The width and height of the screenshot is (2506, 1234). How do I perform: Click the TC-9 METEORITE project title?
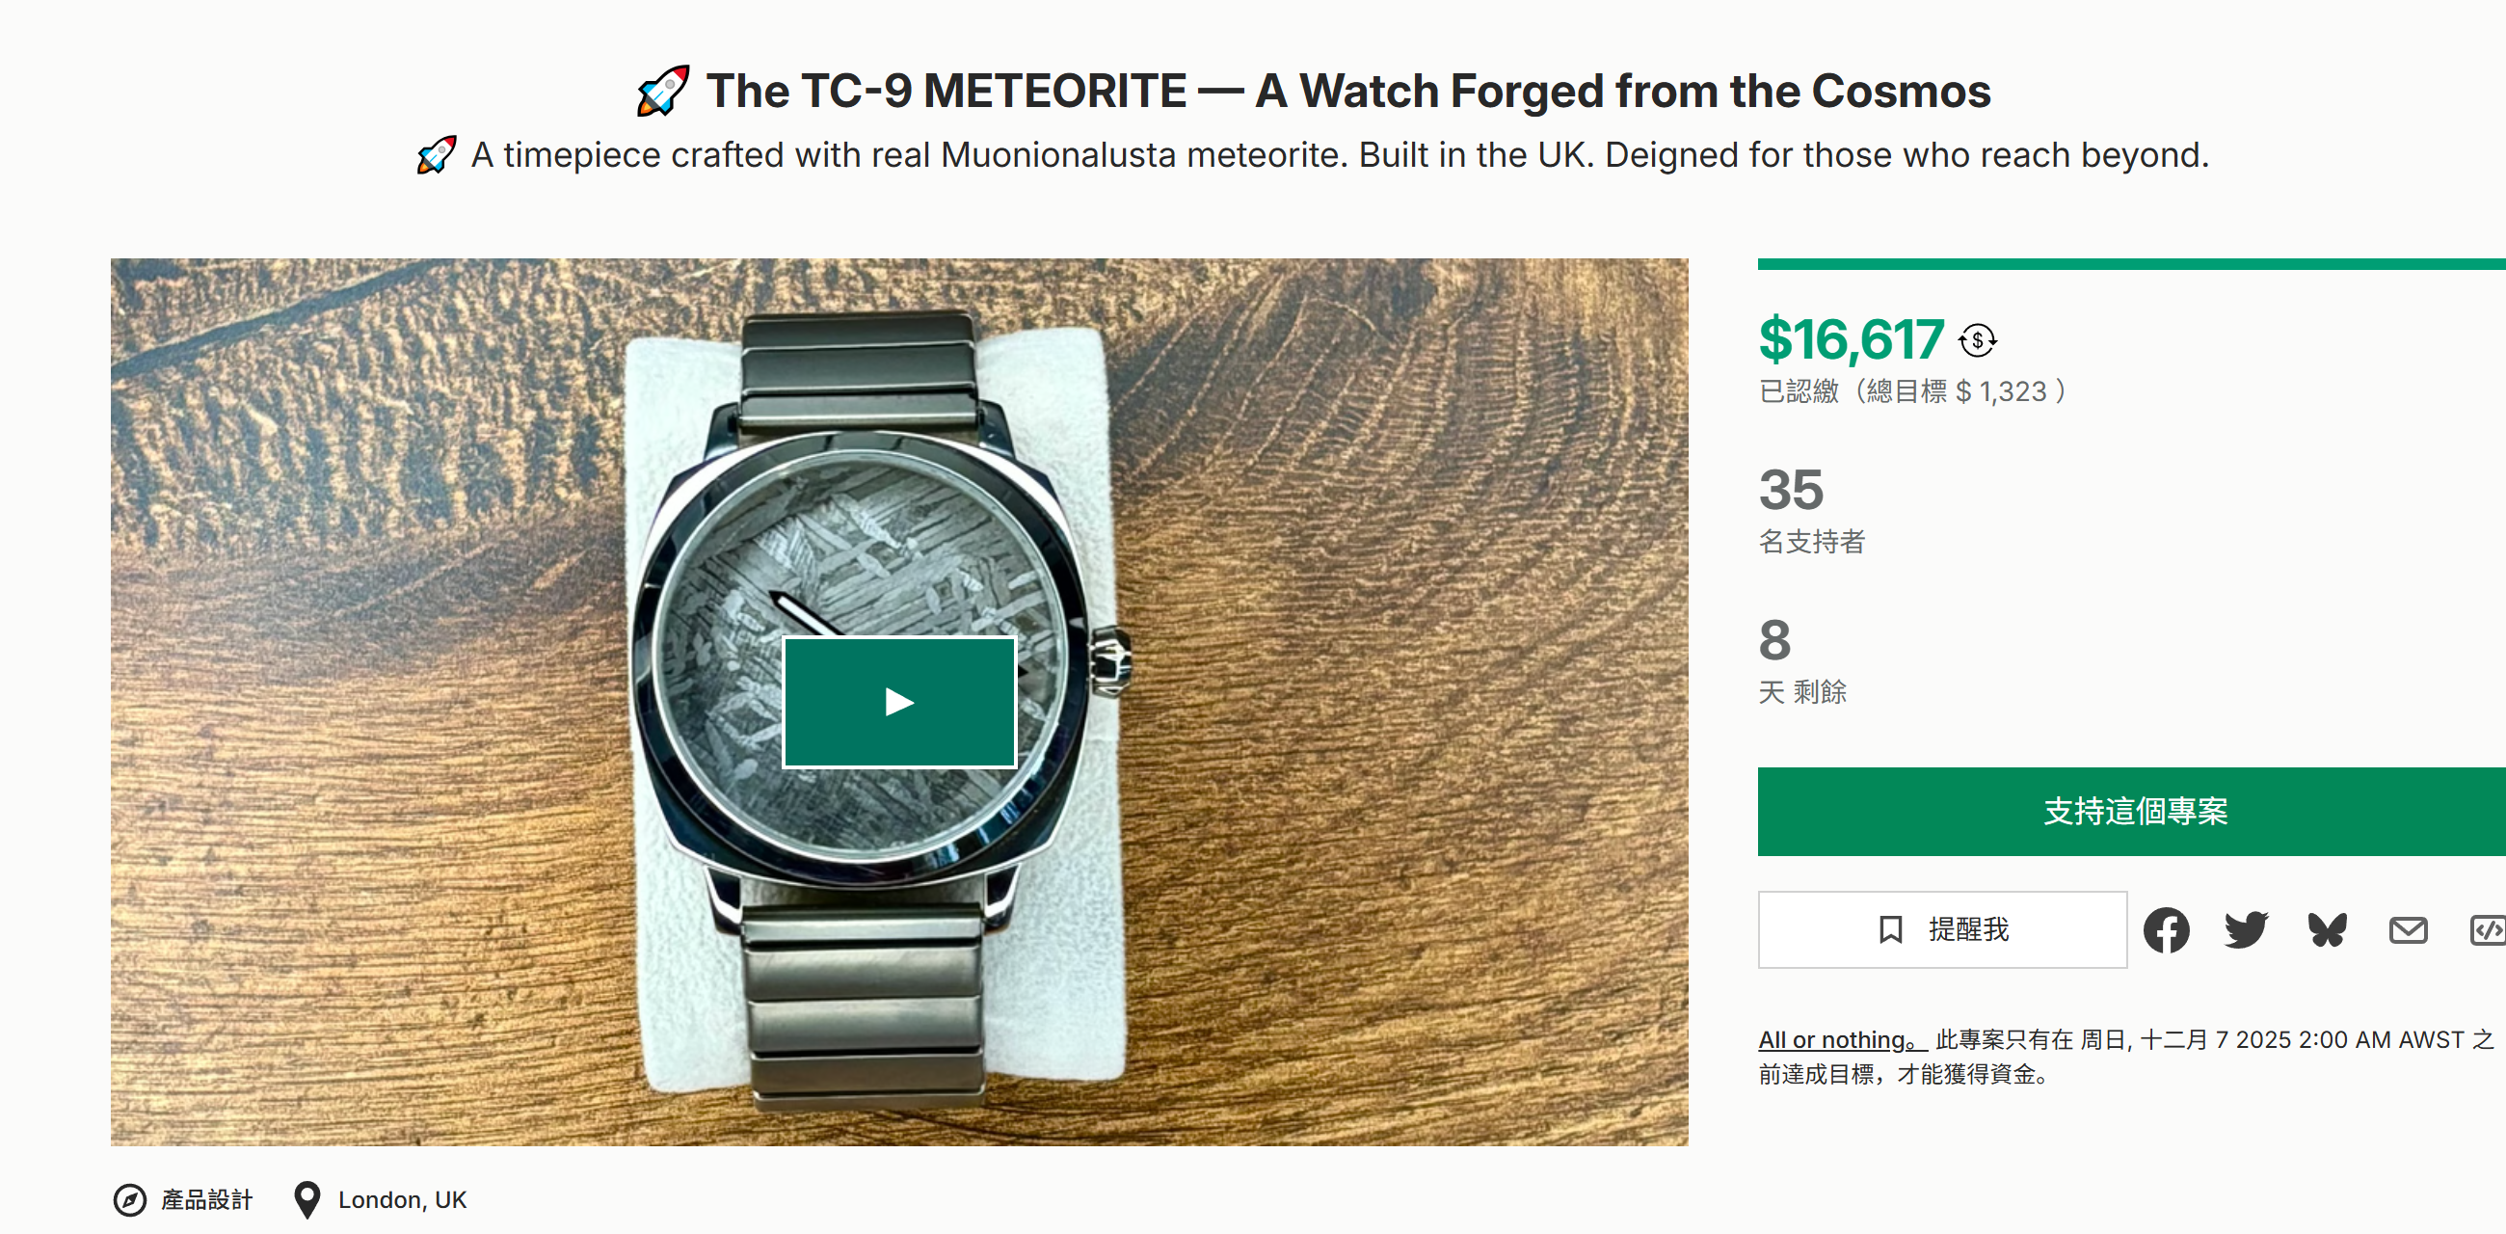[x=1347, y=92]
